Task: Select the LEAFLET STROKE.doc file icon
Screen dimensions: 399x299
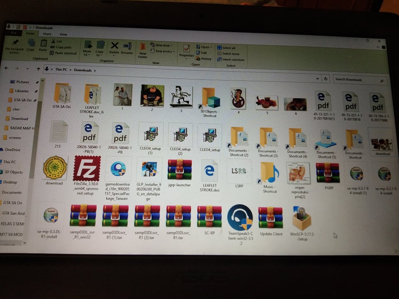Action: 209,171
